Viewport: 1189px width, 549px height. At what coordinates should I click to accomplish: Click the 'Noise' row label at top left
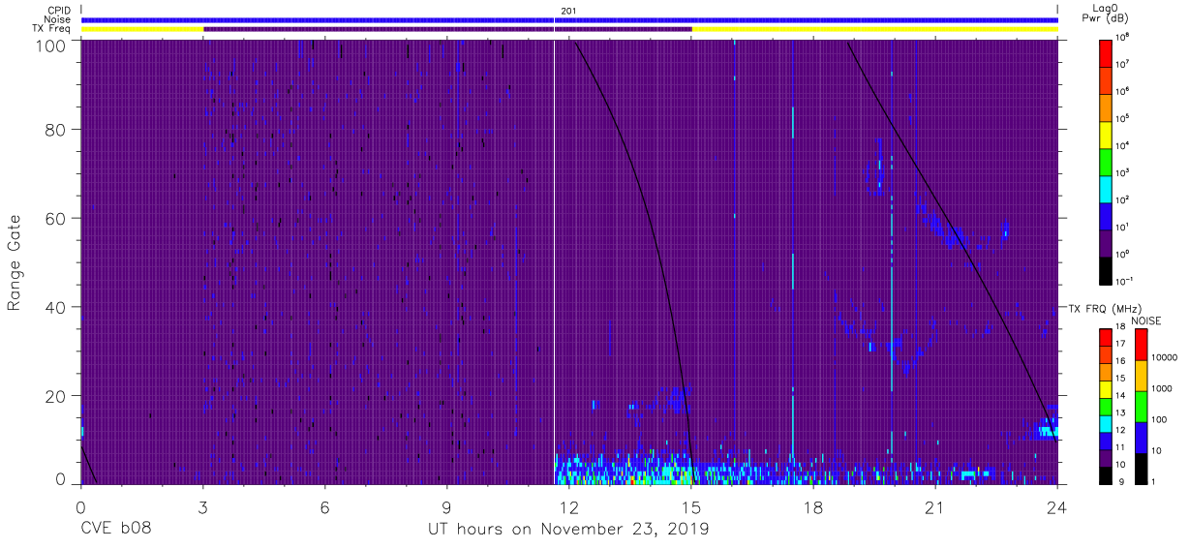58,19
